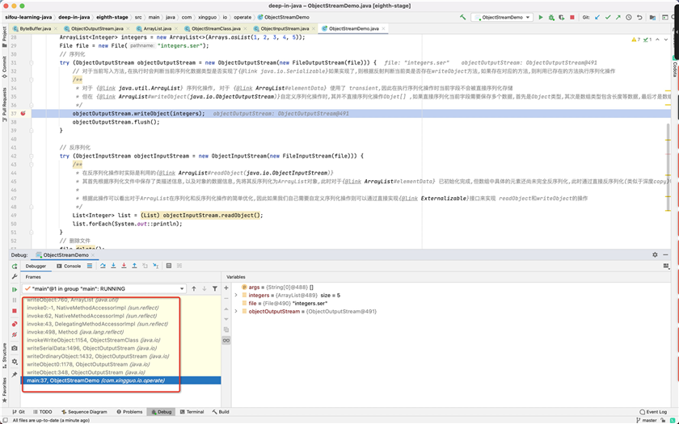Click the Git push arrow icon

618,17
